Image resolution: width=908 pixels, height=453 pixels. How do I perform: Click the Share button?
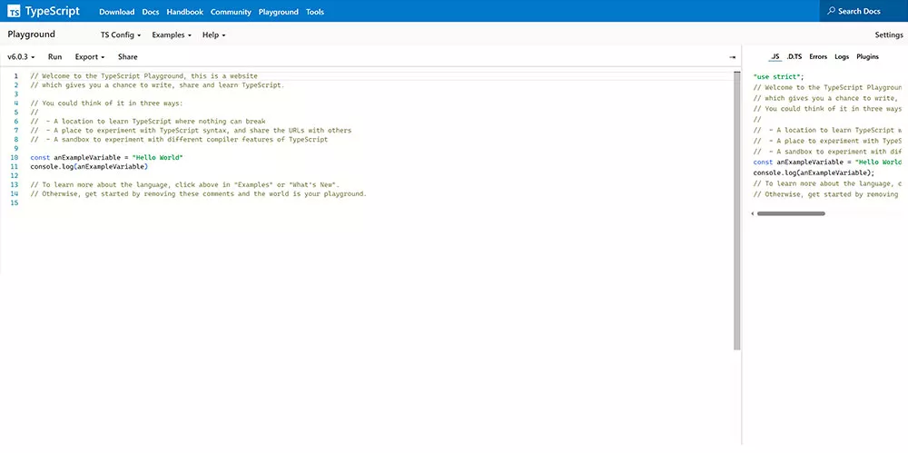pyautogui.click(x=127, y=57)
